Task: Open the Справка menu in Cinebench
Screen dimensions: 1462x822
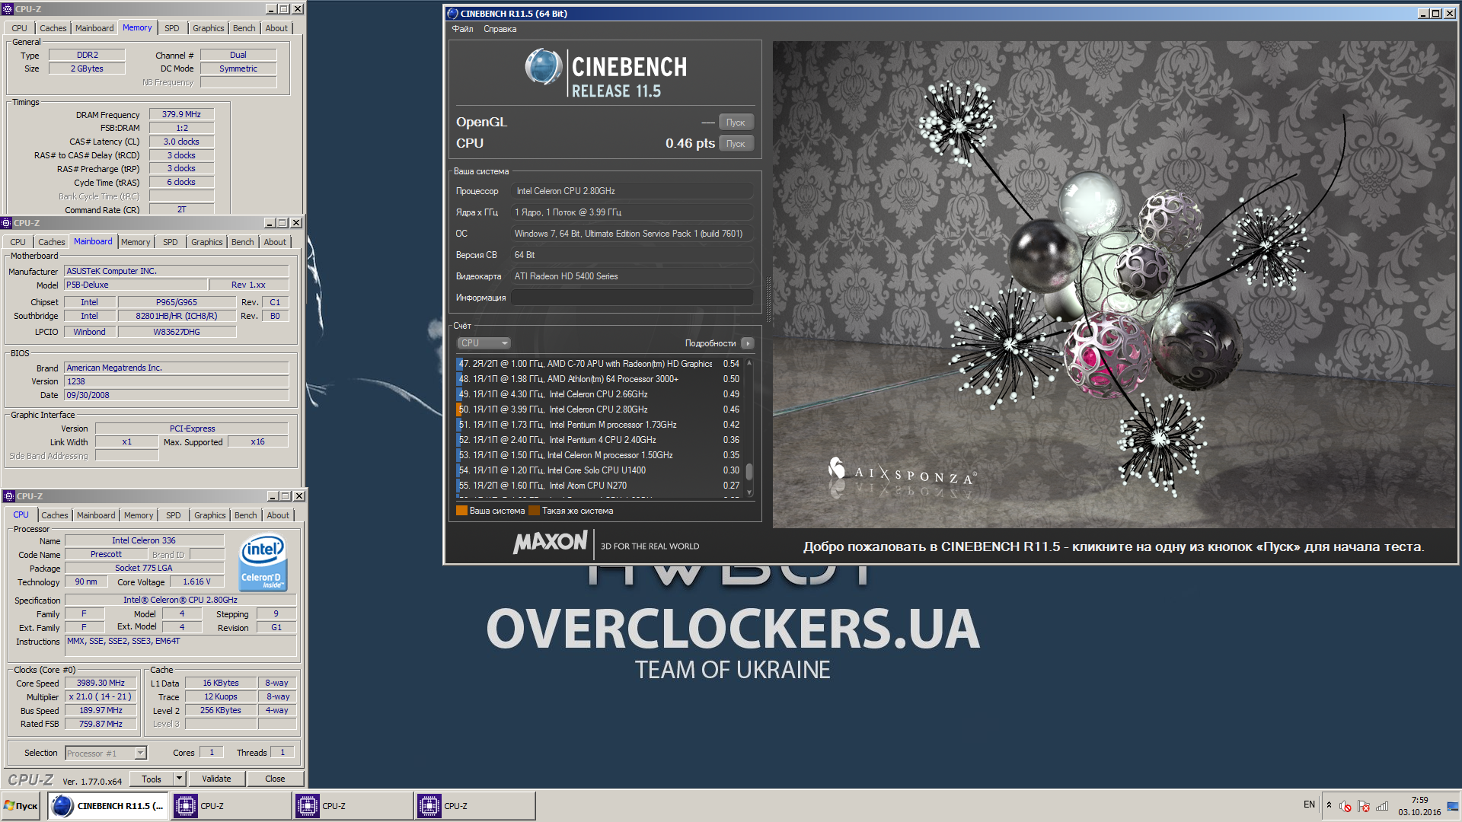Action: coord(500,29)
